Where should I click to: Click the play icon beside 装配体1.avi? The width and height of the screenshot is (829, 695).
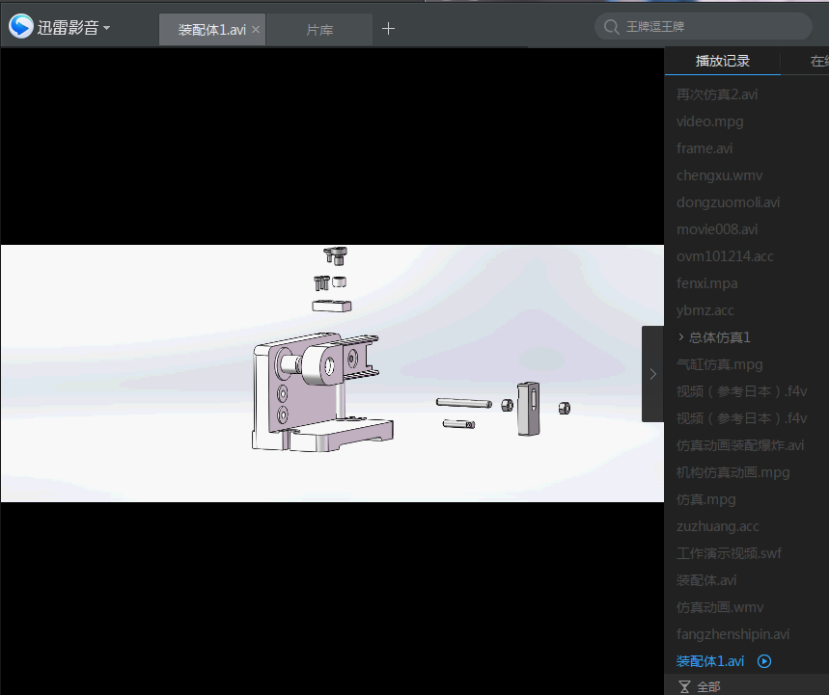pyautogui.click(x=764, y=661)
